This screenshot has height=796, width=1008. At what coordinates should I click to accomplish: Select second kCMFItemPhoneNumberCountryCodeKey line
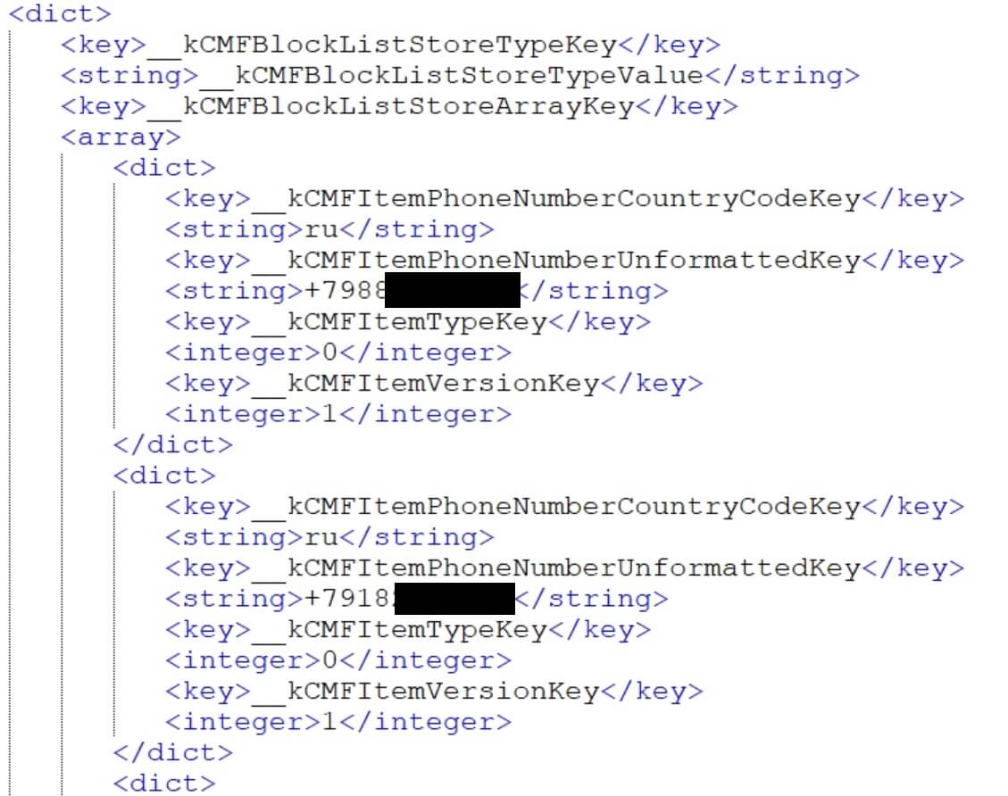click(x=564, y=506)
